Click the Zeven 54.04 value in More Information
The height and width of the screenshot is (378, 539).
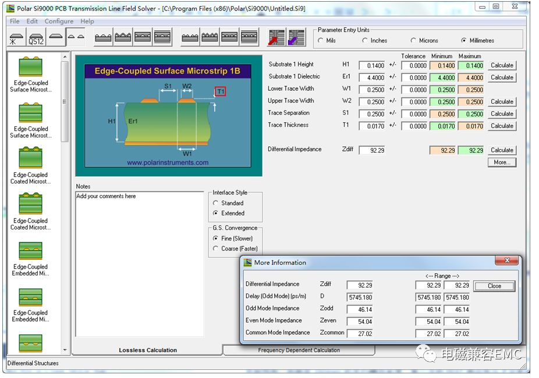(x=360, y=322)
